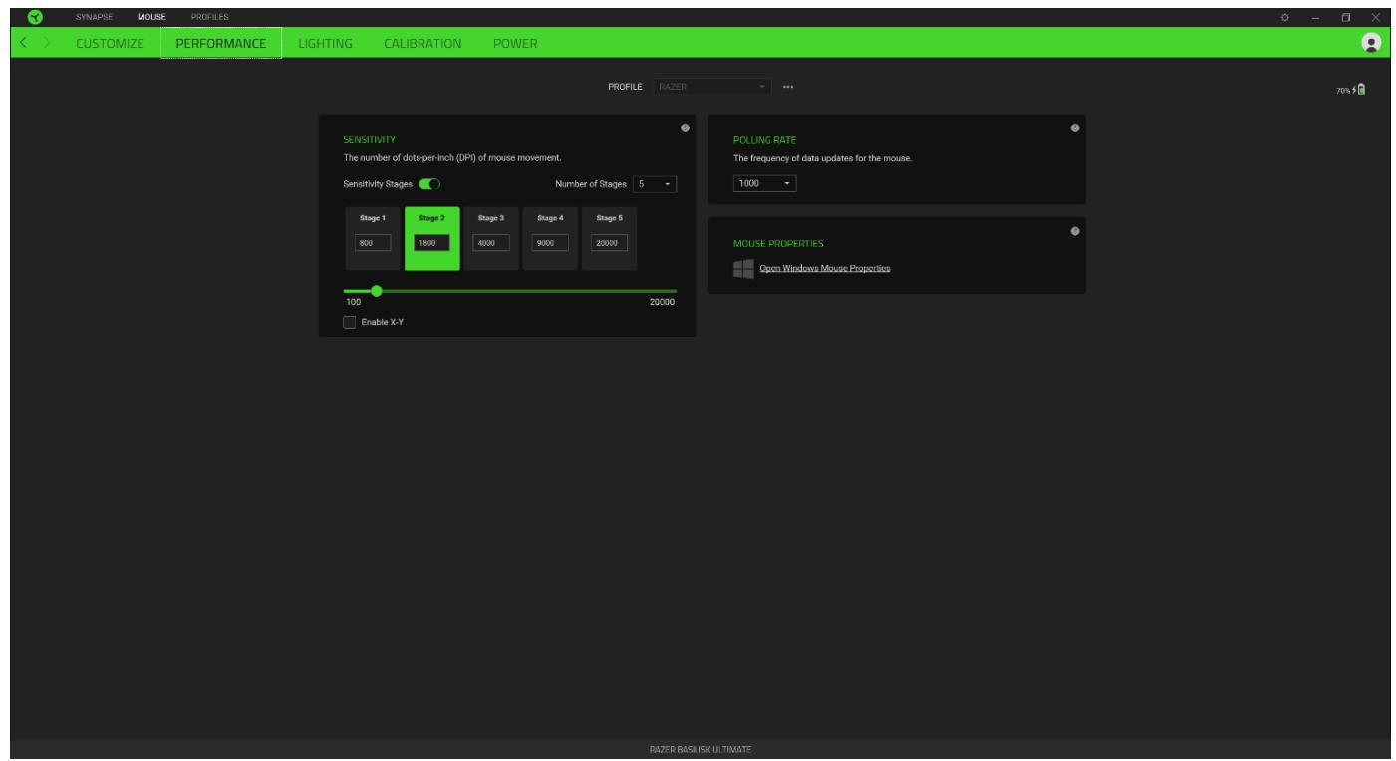Click the PROFILE label
Viewport: 1396px width, 761px height.
click(626, 87)
